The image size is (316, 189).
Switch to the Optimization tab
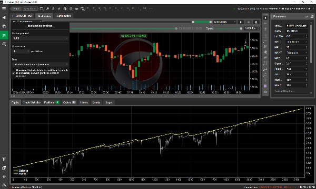64,16
